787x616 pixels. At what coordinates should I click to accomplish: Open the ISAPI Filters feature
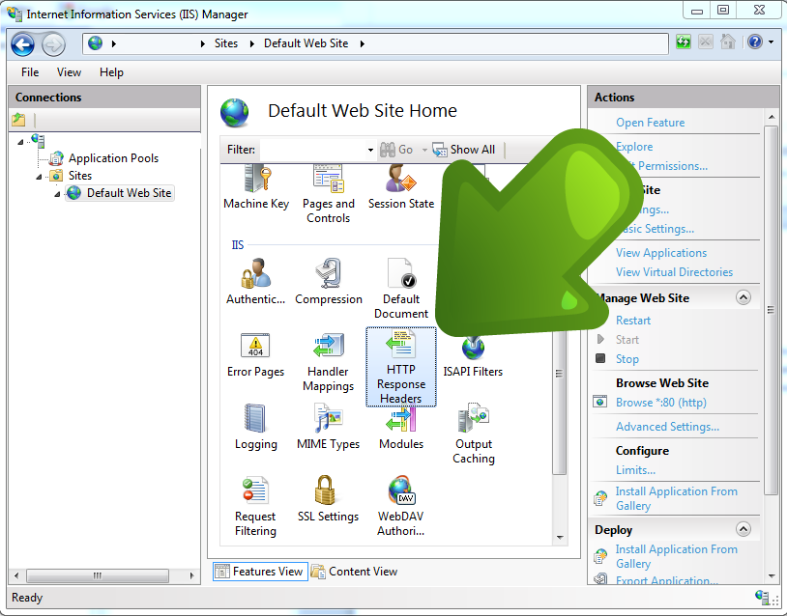click(473, 355)
